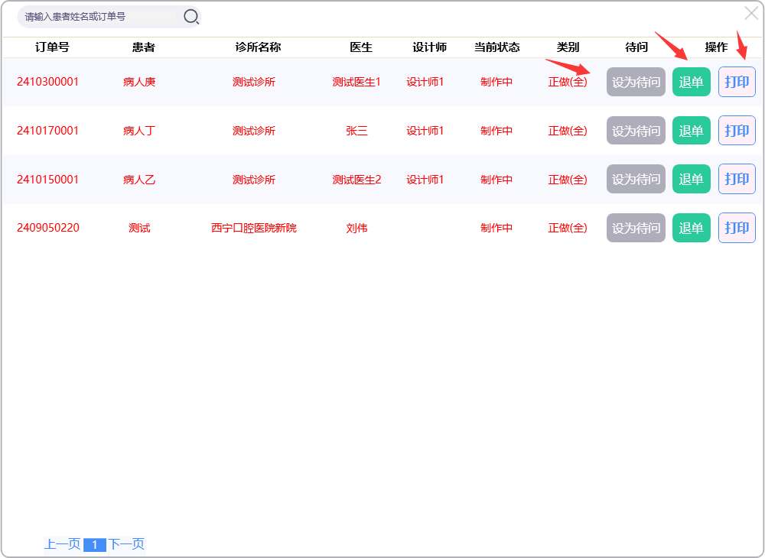This screenshot has width=765, height=558.
Task: Print order 2410150001
Action: point(737,179)
